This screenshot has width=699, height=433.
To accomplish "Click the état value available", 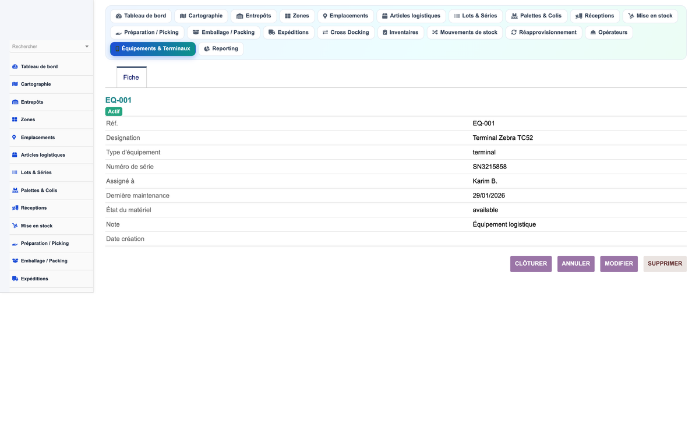I will click(485, 210).
